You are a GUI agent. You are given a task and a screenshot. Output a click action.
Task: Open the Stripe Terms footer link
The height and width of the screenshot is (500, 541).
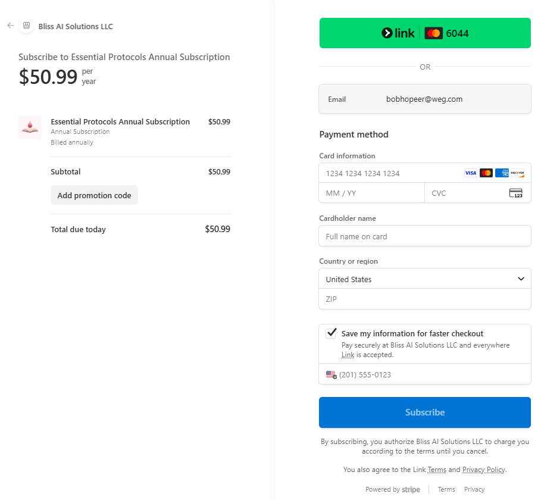click(x=446, y=489)
